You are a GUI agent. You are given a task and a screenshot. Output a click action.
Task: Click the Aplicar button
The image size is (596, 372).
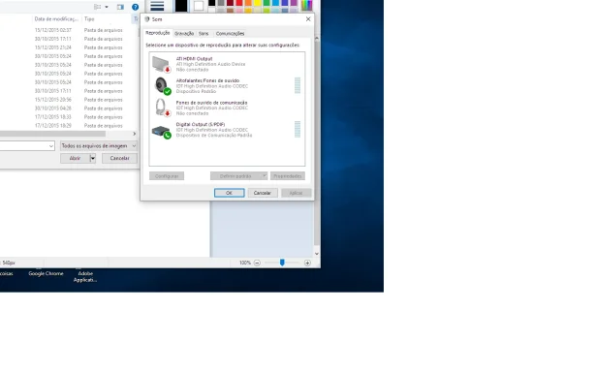click(297, 193)
